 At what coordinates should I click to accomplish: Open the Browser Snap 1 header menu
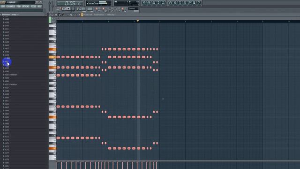pyautogui.click(x=9, y=15)
